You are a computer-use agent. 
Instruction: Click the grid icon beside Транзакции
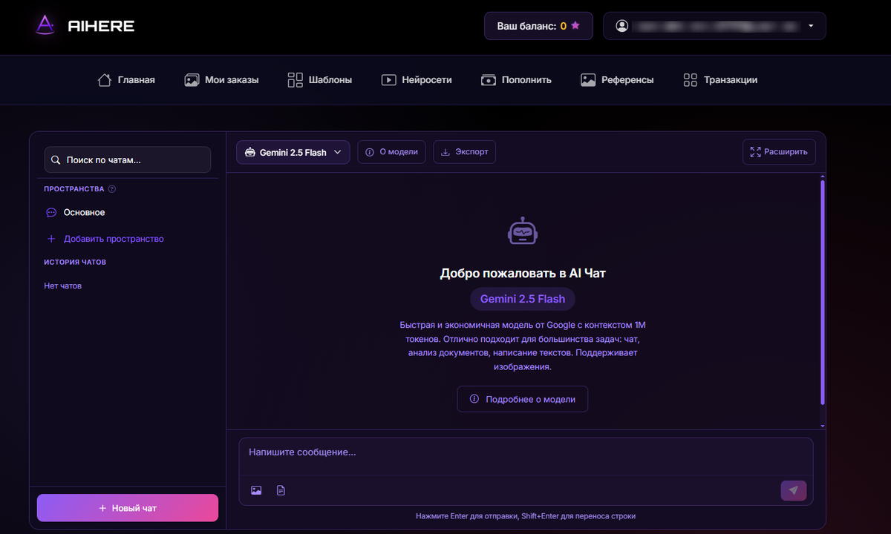(691, 79)
